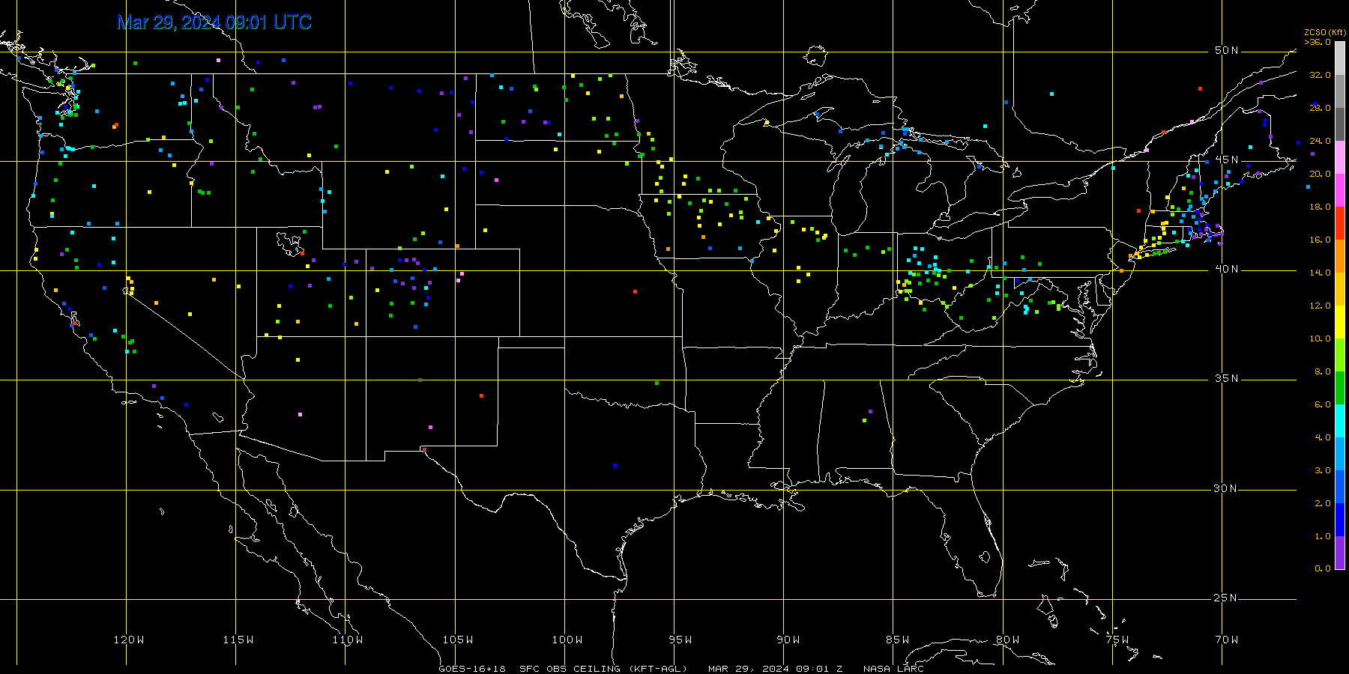Click the '45 N' latitude label
The width and height of the screenshot is (1349, 674).
[1227, 160]
